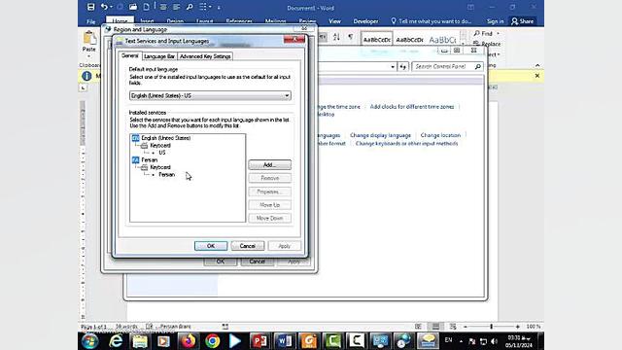622x350 pixels.
Task: Click the Undo arrow icon
Action: click(104, 7)
